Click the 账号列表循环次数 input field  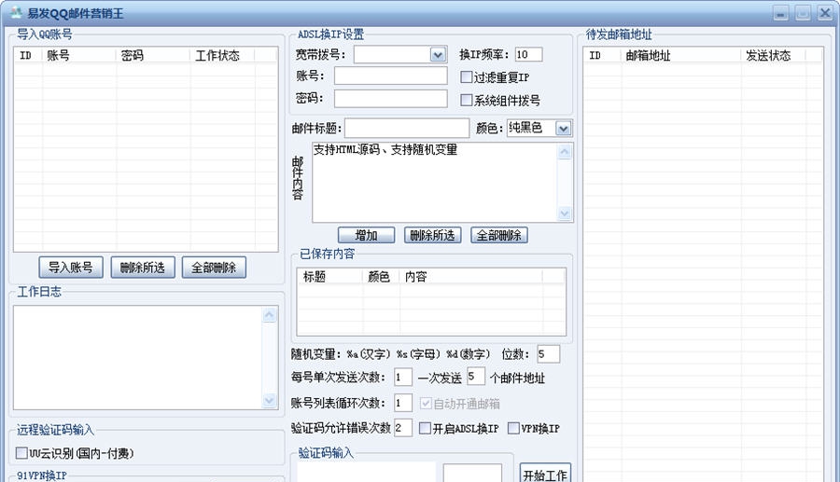tap(403, 403)
